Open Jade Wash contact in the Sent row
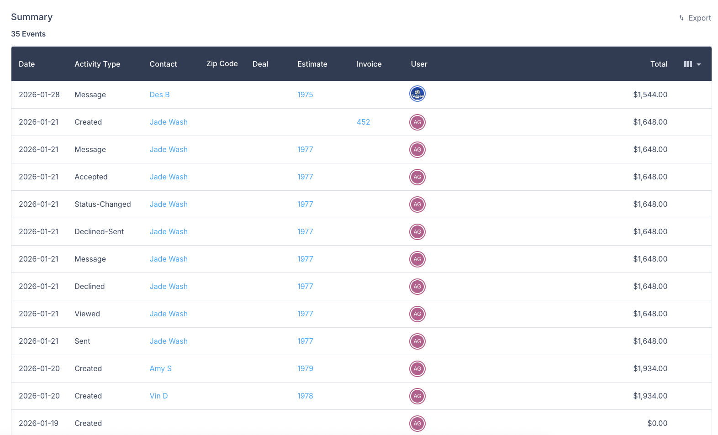The image size is (718, 435). click(169, 341)
